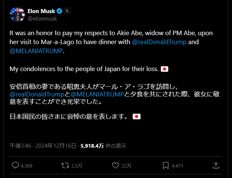232x178 pixels.
Task: Open @MELANIATRUMP mention in English text
Action: [x=36, y=50]
